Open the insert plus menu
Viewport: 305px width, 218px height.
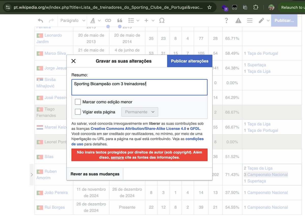tap(149, 21)
